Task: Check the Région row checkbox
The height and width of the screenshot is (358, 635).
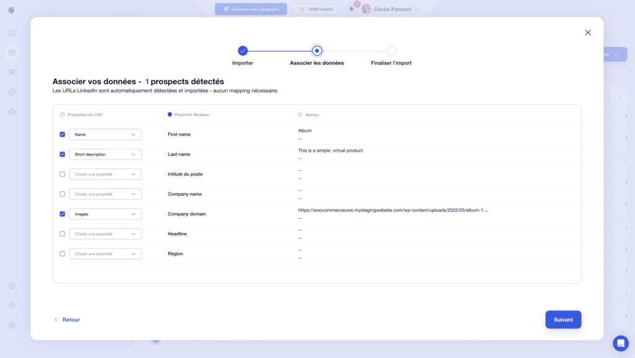Action: [63, 253]
